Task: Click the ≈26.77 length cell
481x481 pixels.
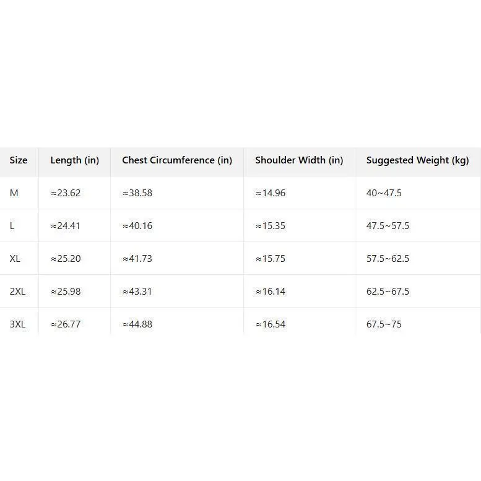Action: click(x=66, y=324)
